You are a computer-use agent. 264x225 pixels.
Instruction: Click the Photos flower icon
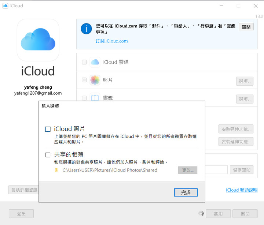[x=95, y=80]
